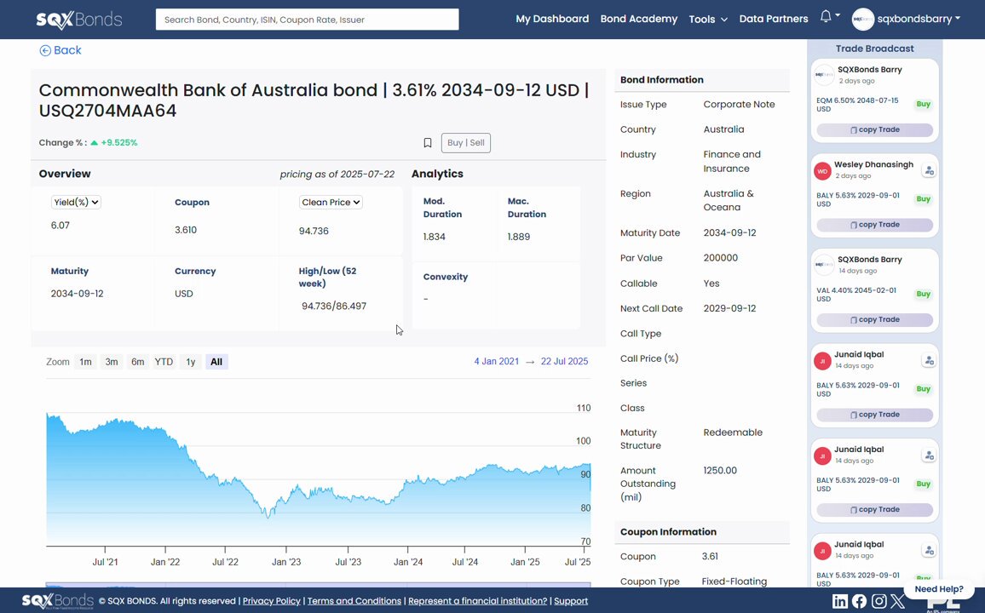Select the All zoom range
The height and width of the screenshot is (613, 985).
(x=216, y=362)
